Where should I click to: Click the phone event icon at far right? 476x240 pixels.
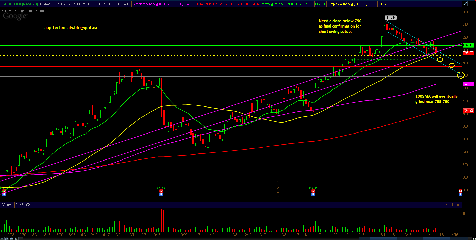coord(460,191)
